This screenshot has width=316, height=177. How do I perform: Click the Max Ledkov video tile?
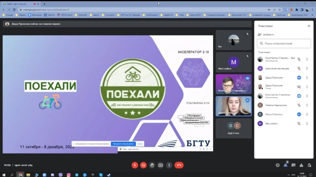click(234, 62)
